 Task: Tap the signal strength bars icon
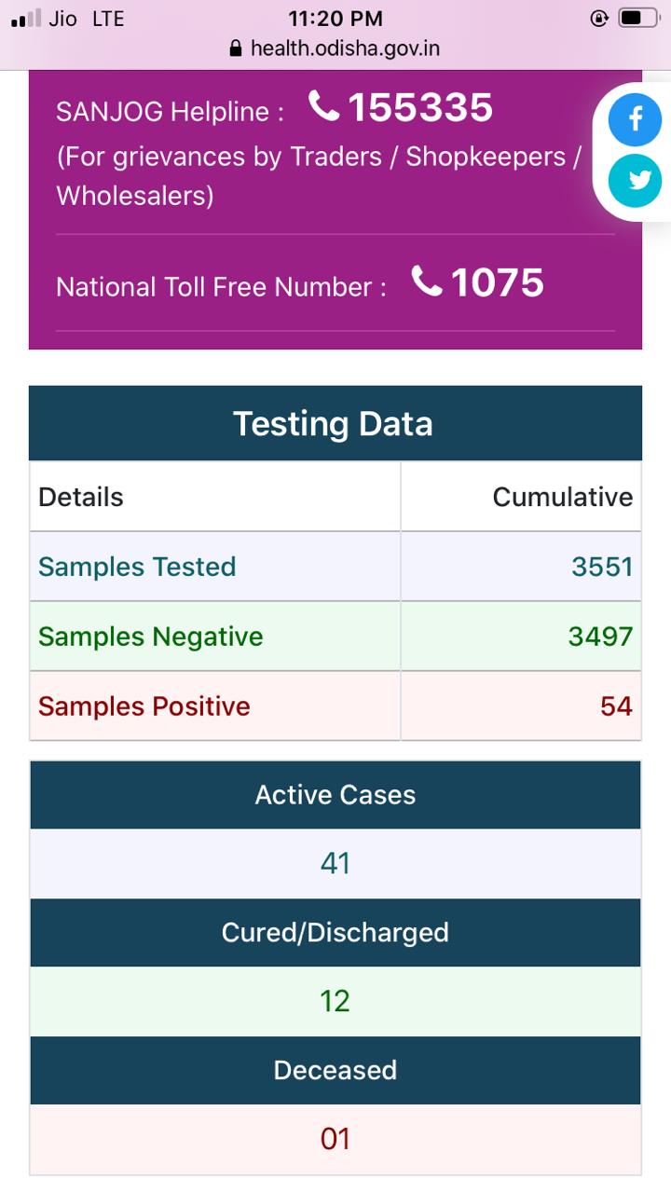pos(26,19)
